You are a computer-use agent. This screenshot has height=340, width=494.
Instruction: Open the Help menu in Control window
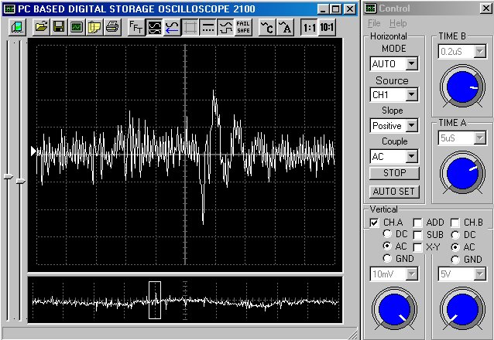tap(398, 24)
